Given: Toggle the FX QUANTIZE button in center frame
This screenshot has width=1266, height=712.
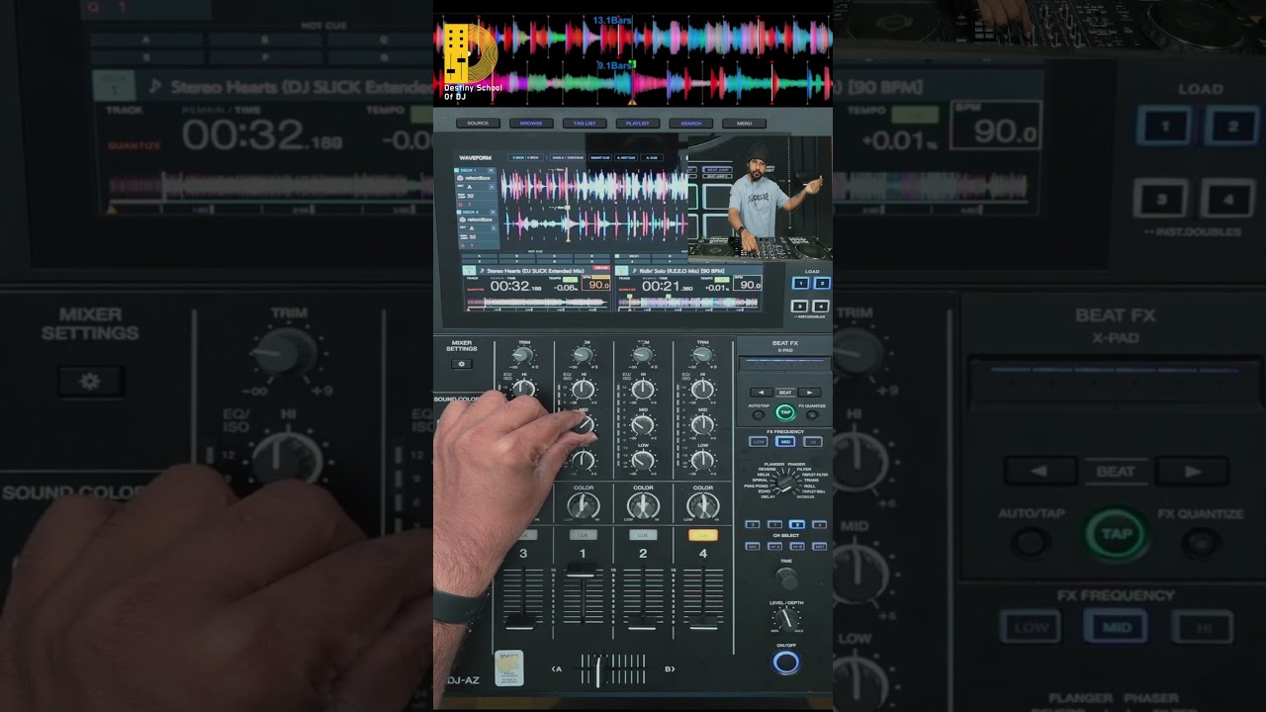Looking at the screenshot, I should tap(812, 414).
